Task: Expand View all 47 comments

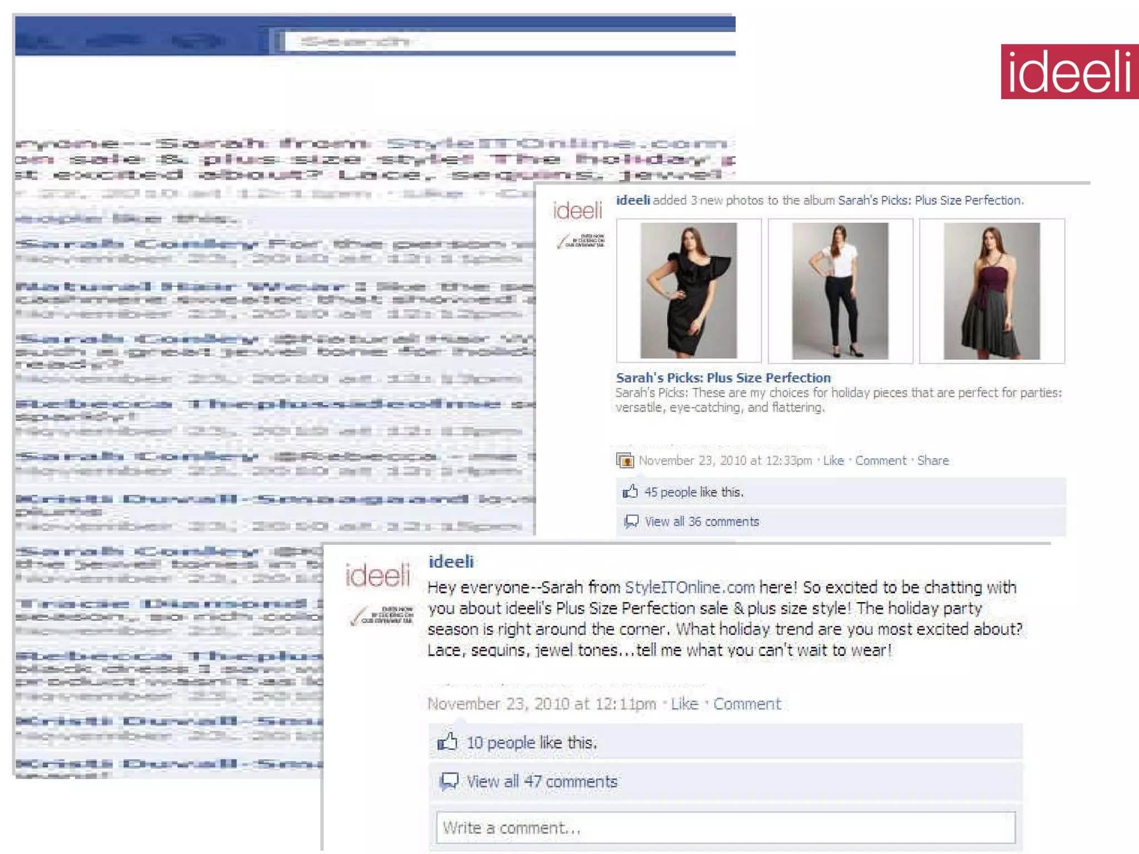Action: pos(542,781)
